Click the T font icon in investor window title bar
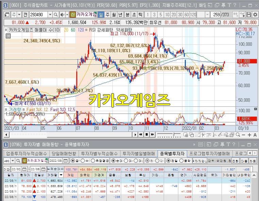 click(228, 145)
